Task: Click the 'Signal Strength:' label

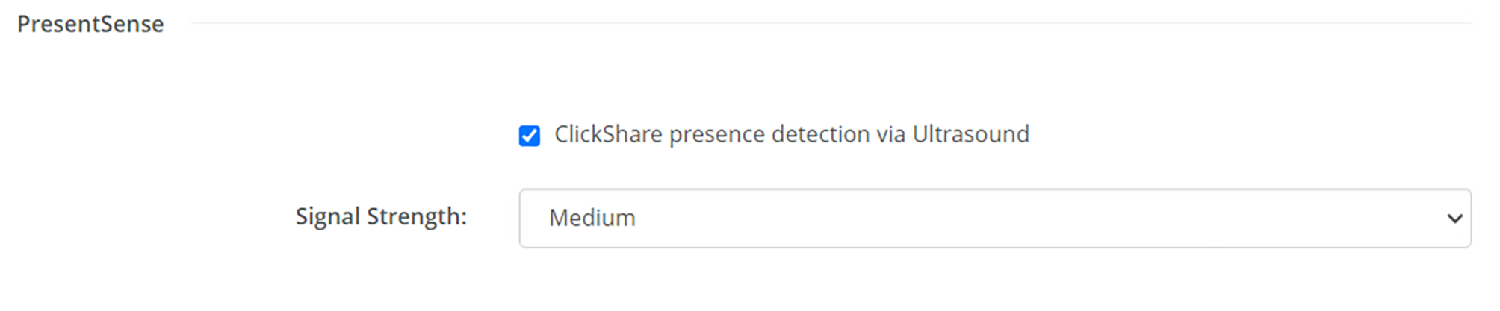Action: tap(381, 216)
